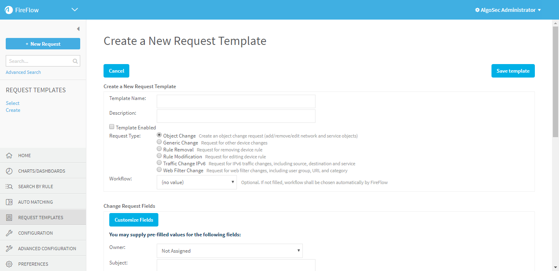This screenshot has width=559, height=271.
Task: Click the Advanced Configuration tools icon
Action: coord(9,249)
